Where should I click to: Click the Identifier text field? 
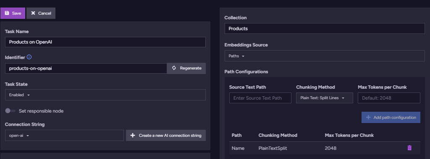coord(86,68)
